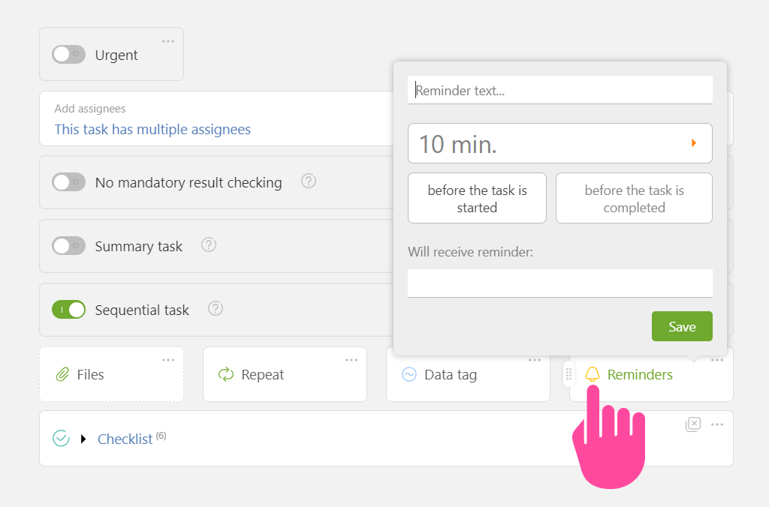Click the Reminders bell icon
Viewport: 769px width, 507px height.
tap(593, 375)
